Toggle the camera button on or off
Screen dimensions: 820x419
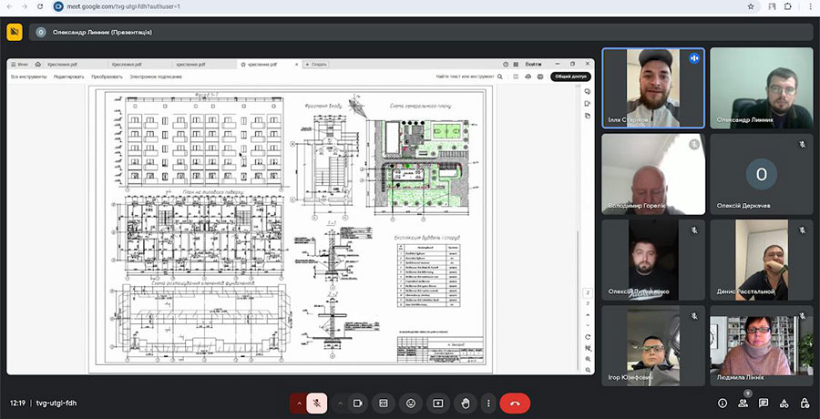pos(358,403)
